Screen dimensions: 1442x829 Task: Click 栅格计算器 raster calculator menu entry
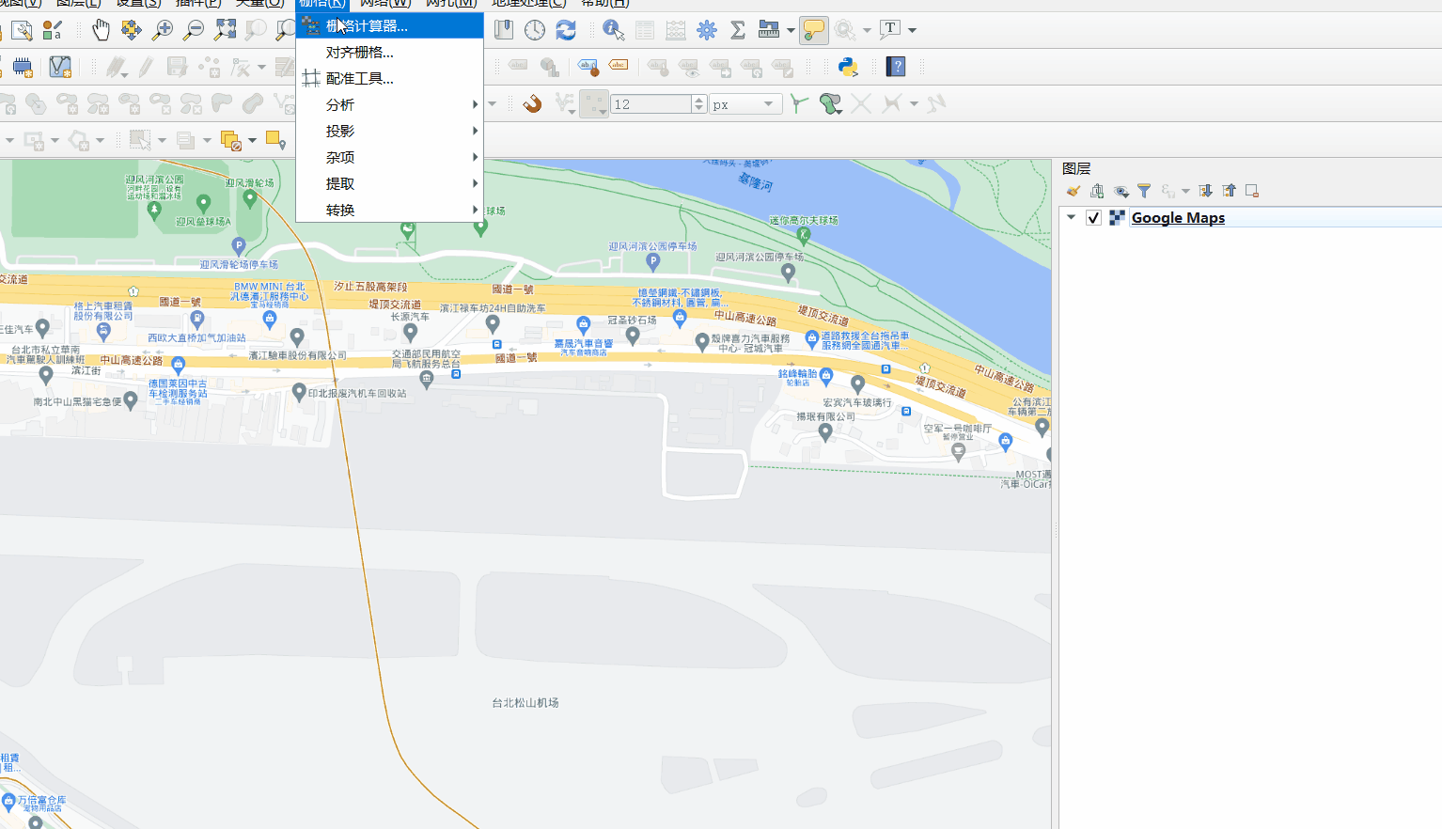coord(389,25)
